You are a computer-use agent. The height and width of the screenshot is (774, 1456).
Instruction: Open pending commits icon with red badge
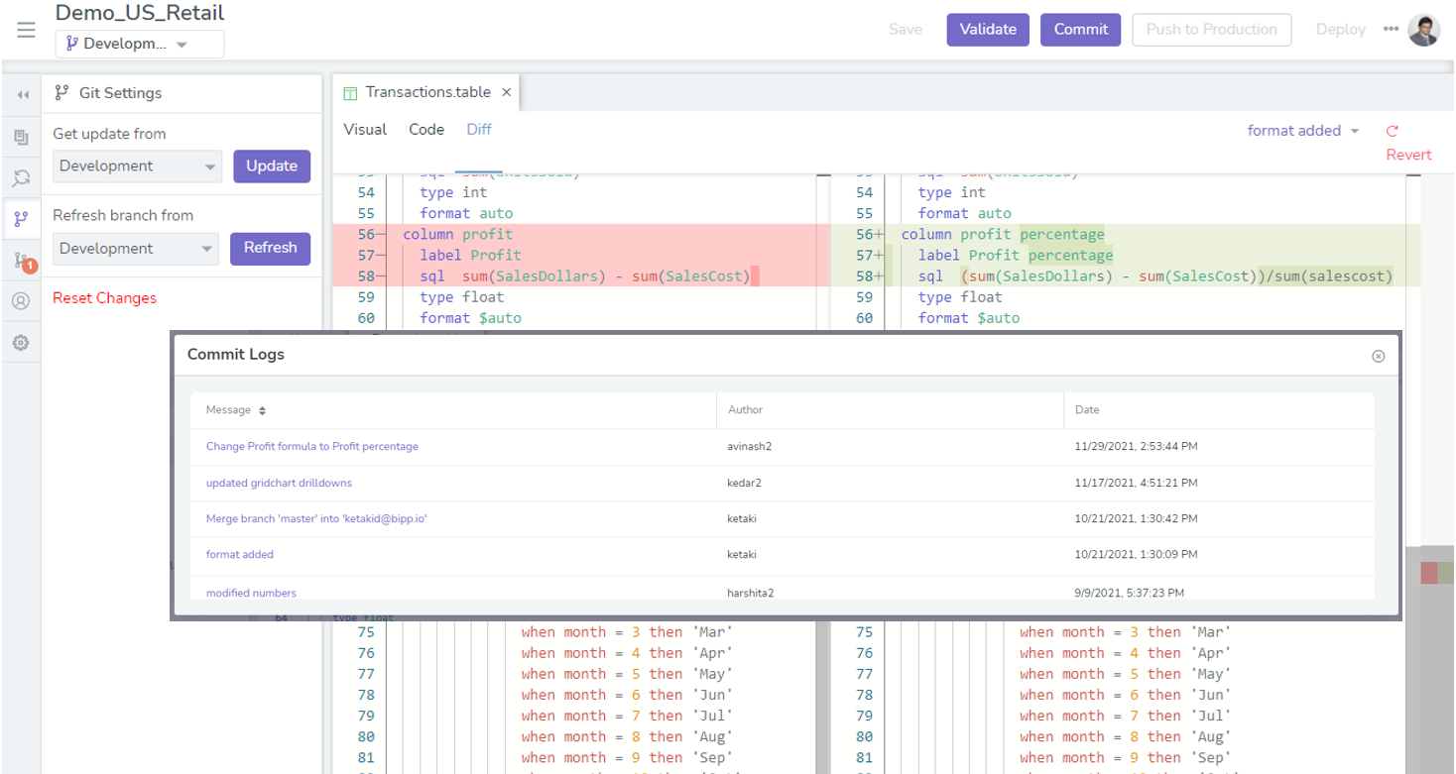click(x=21, y=260)
